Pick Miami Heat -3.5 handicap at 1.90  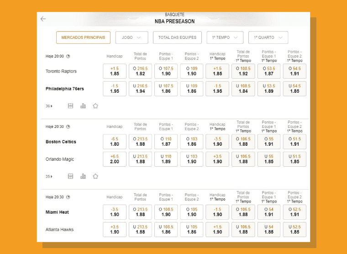(x=115, y=212)
